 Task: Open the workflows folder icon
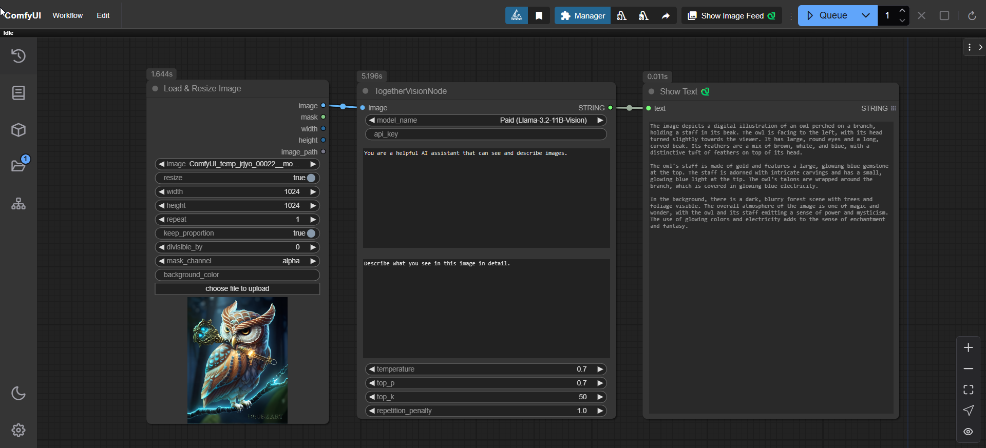(18, 166)
